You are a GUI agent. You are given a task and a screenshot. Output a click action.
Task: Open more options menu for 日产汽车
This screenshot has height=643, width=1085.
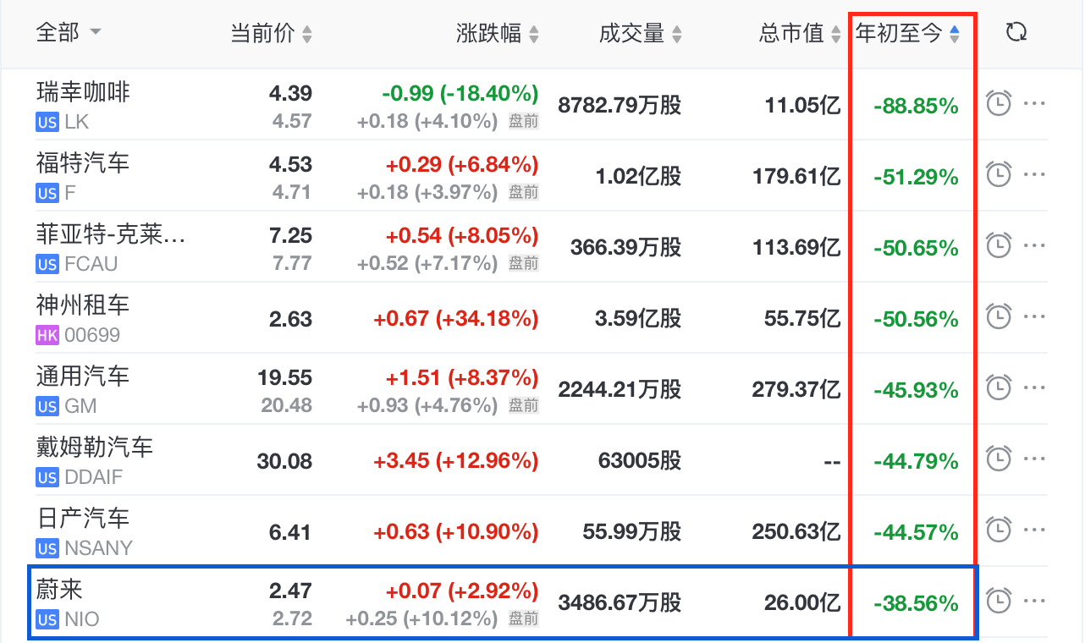point(1035,530)
